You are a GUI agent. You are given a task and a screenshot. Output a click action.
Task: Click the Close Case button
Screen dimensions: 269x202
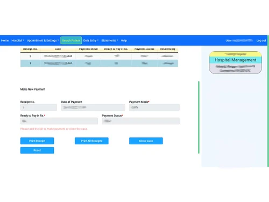[x=146, y=141]
